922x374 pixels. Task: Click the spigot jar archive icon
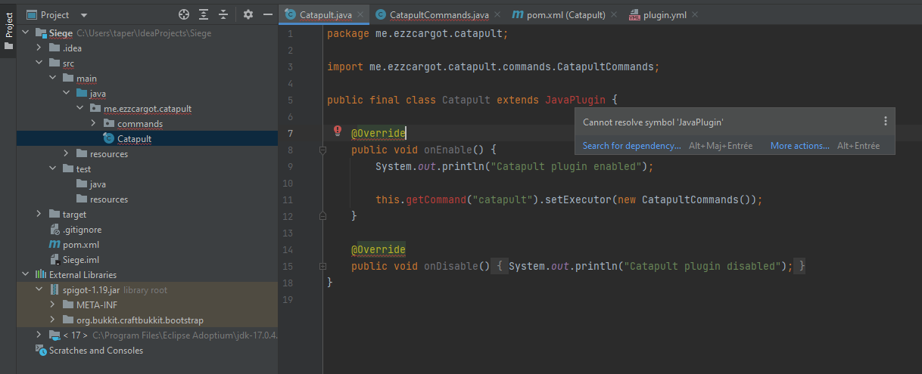(x=54, y=290)
